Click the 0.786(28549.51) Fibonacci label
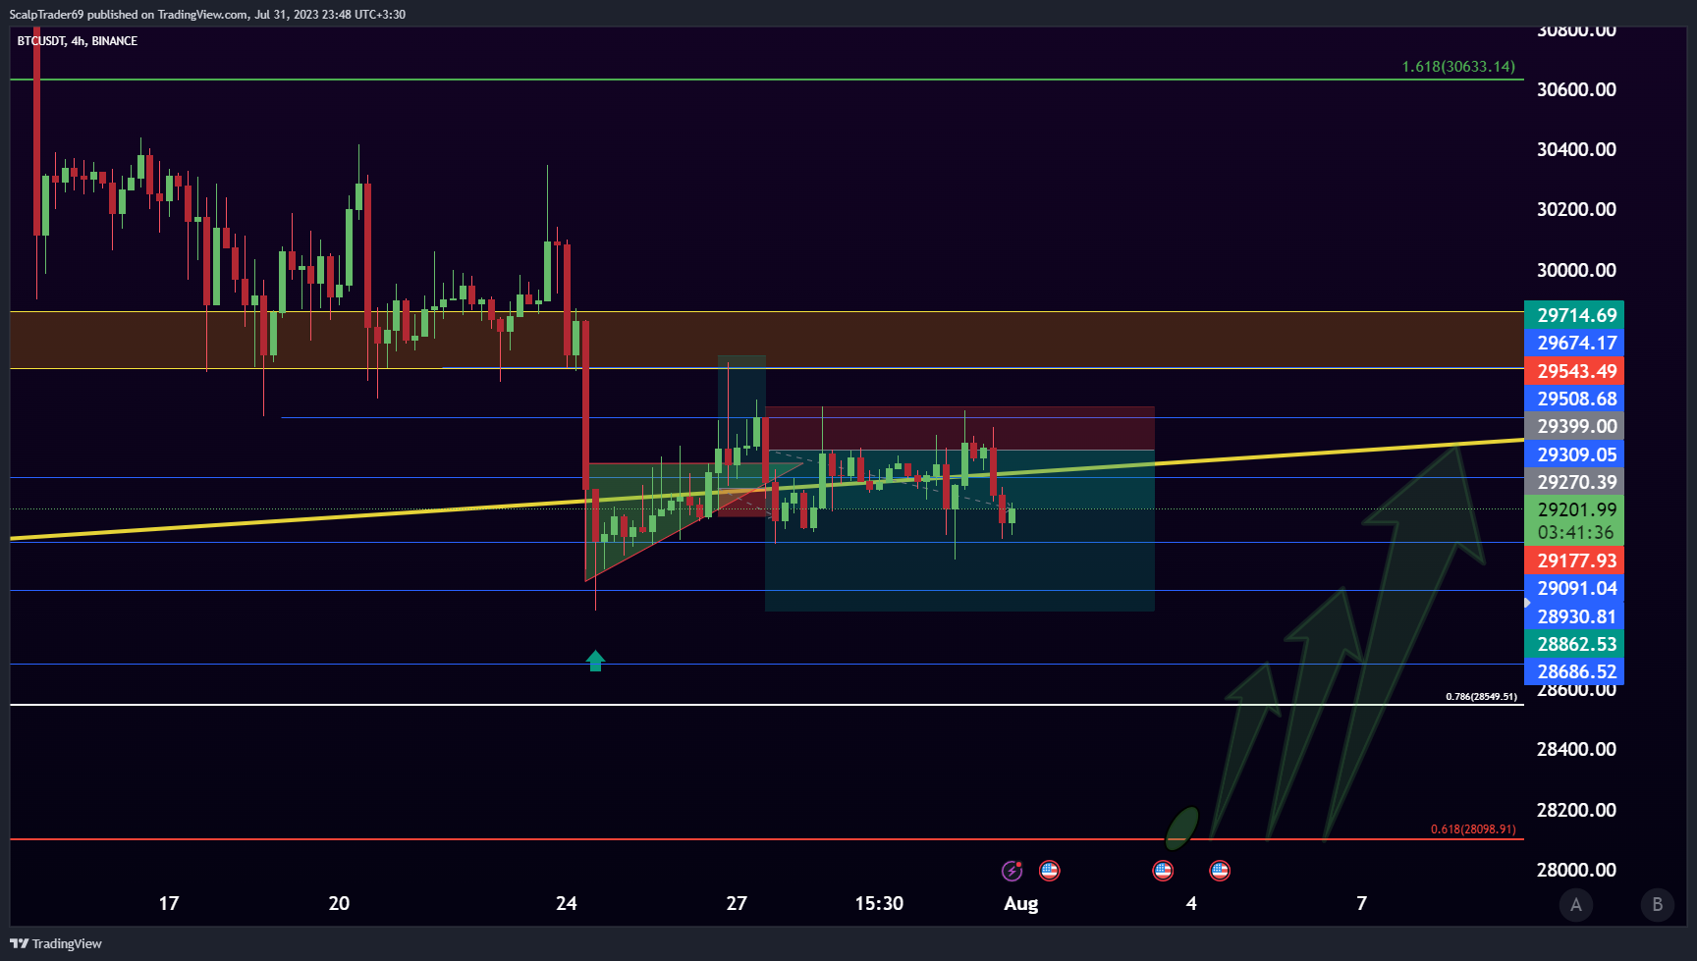 pos(1481,697)
